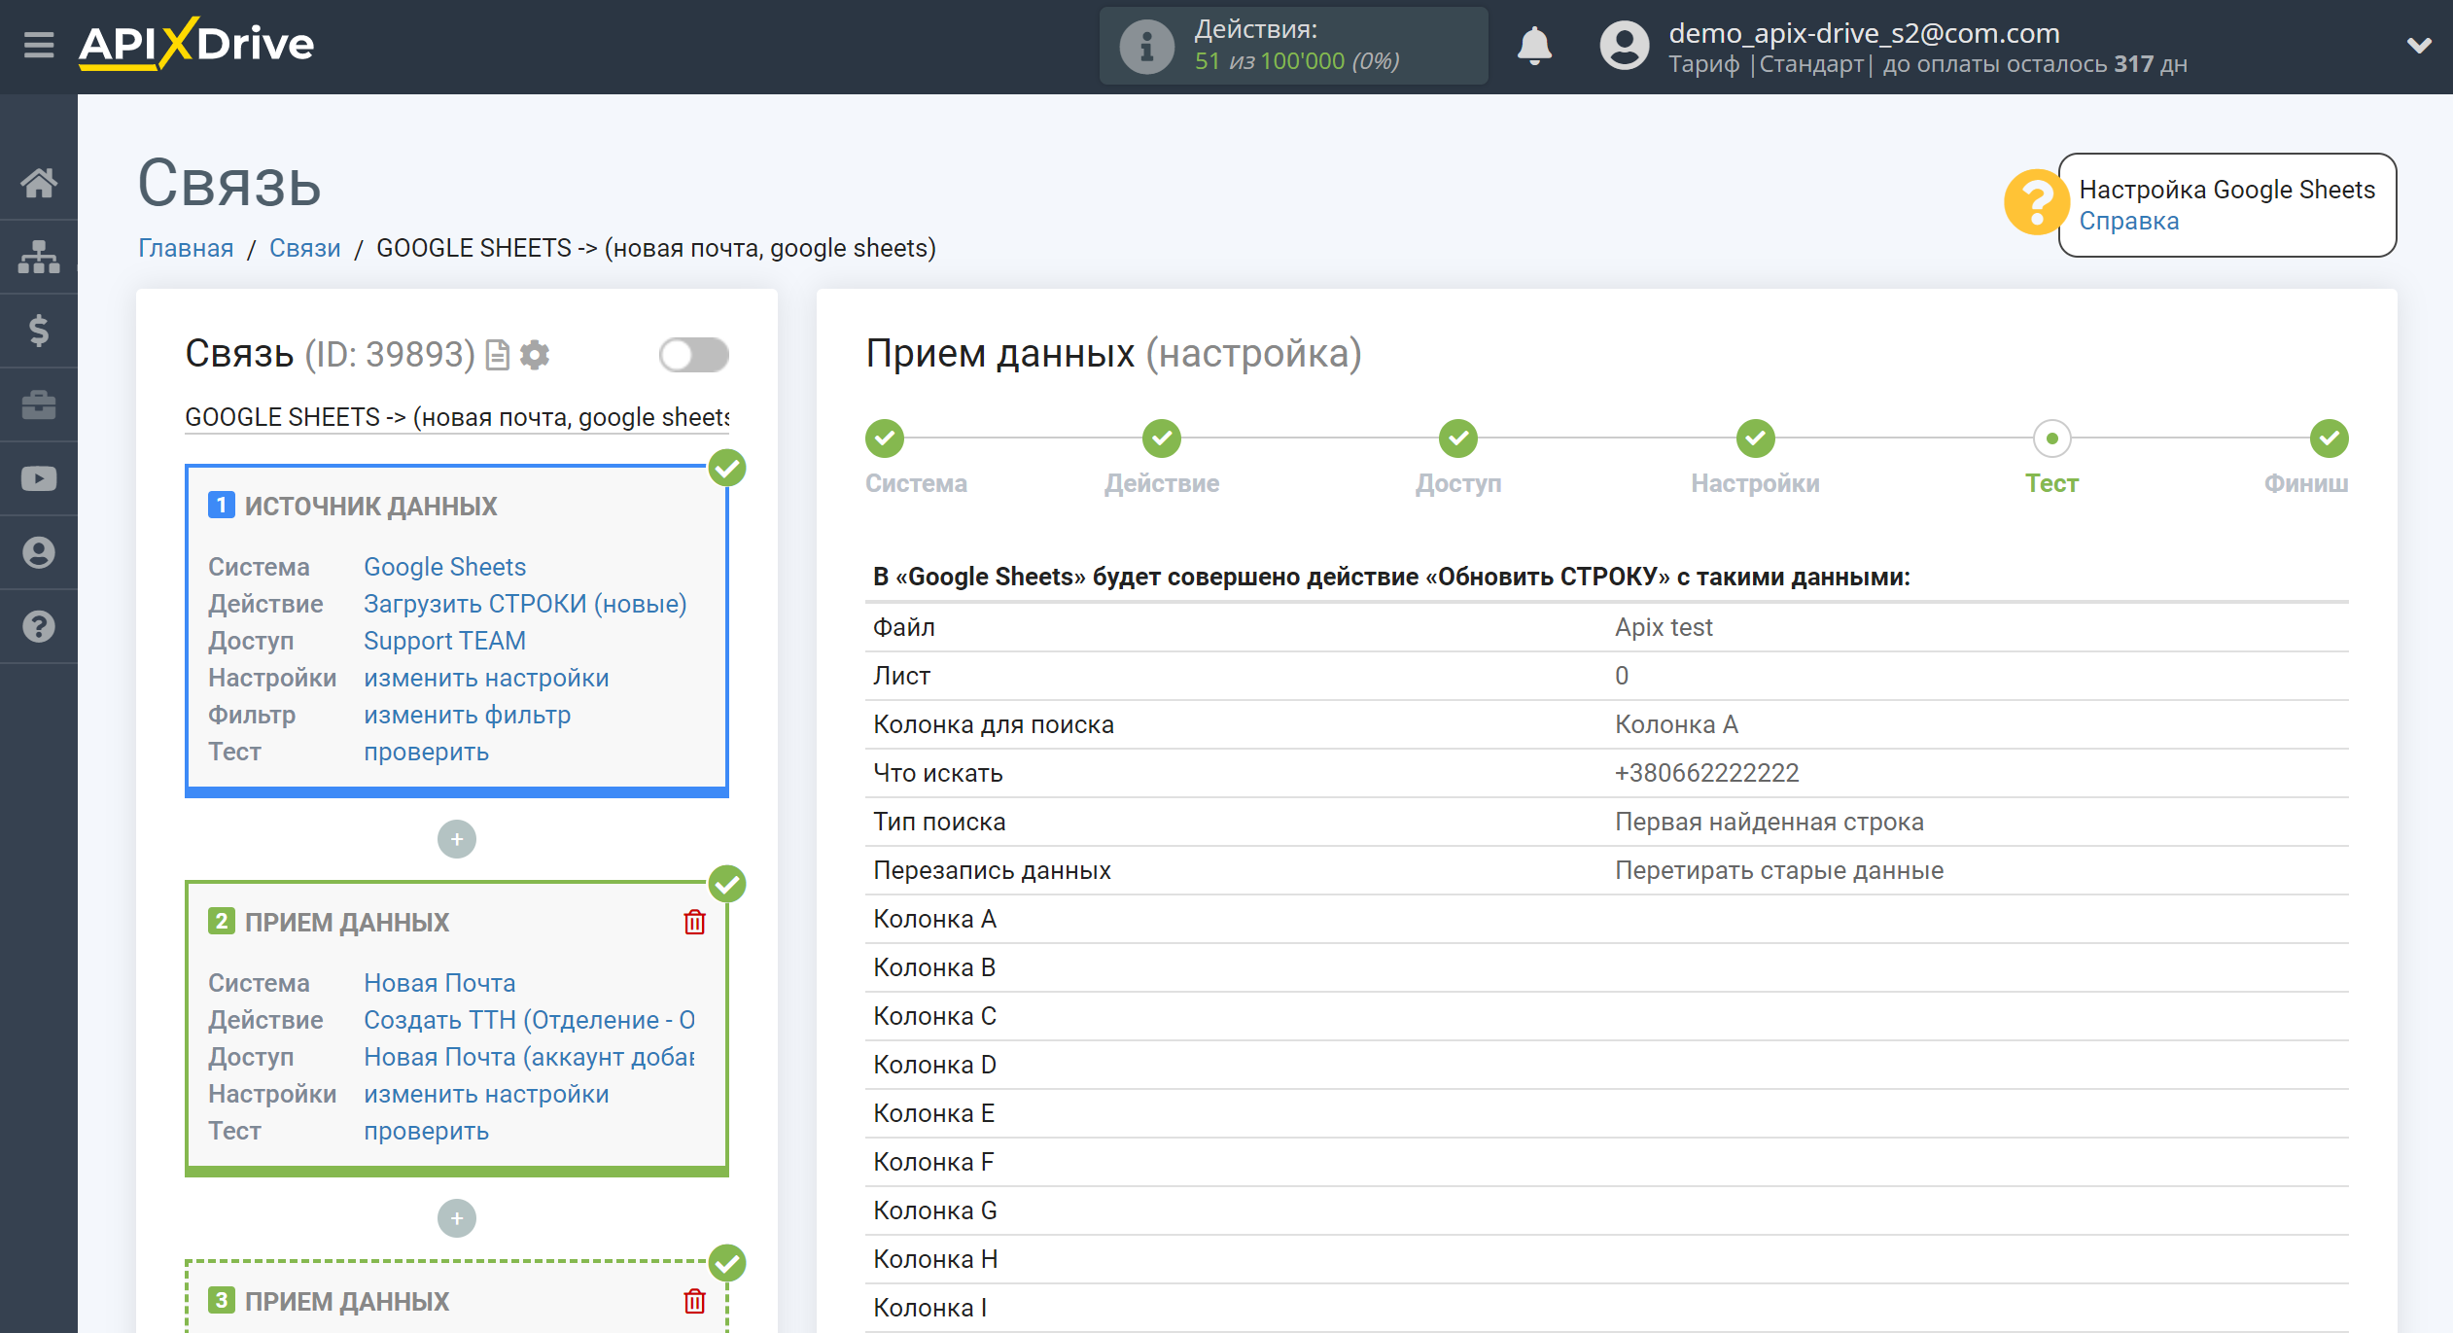Click the Apix test file value
Viewport: 2453px width, 1333px height.
coord(1664,627)
